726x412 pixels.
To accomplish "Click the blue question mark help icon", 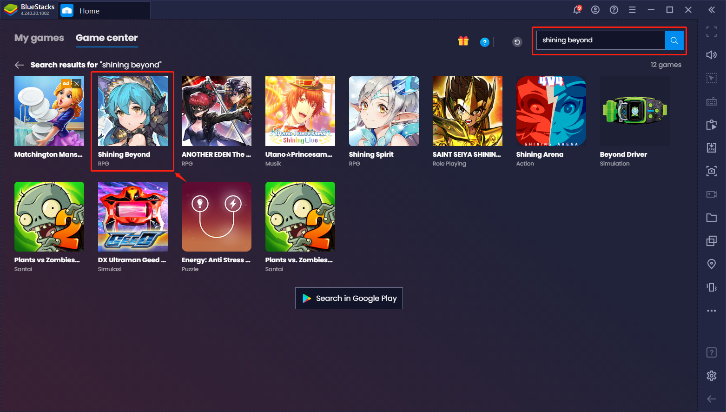I will coord(485,42).
